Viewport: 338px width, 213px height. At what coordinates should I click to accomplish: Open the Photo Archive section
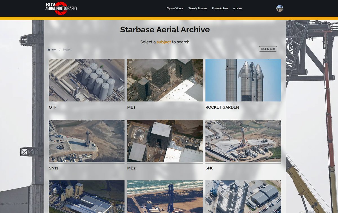[x=220, y=8]
